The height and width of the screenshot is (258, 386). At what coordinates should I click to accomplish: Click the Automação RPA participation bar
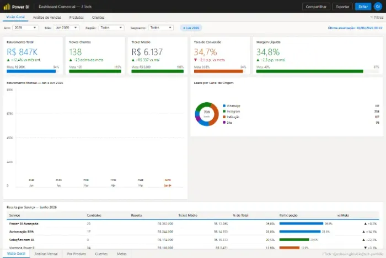click(x=300, y=231)
